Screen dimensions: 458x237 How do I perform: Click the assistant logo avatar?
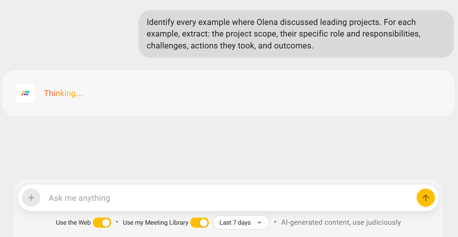point(25,93)
